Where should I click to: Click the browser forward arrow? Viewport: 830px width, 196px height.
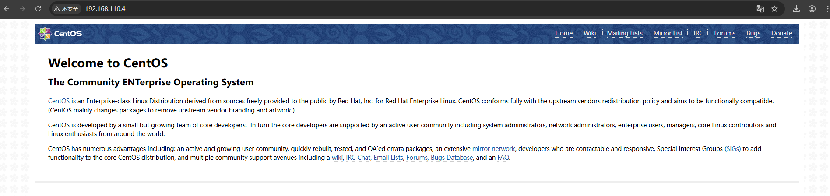coord(22,9)
